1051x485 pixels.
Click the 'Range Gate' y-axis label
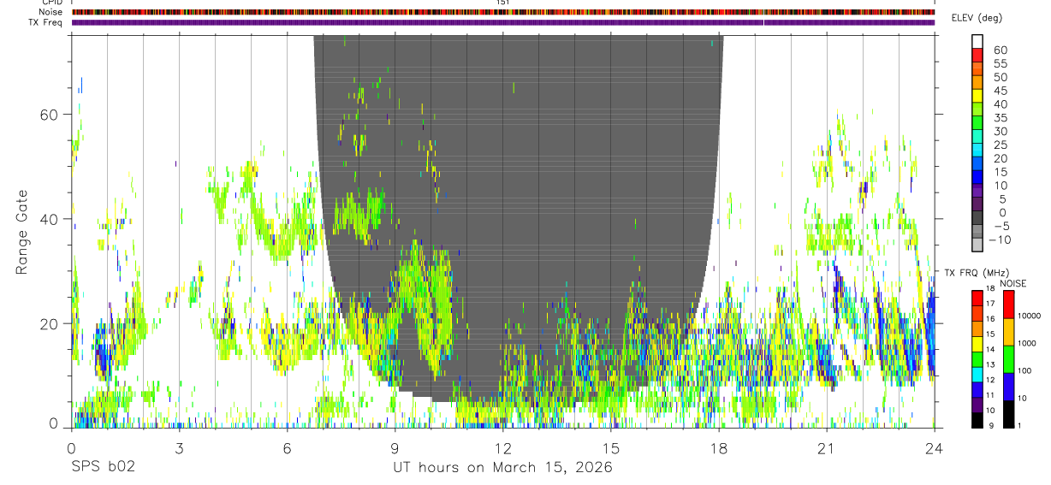coord(22,233)
